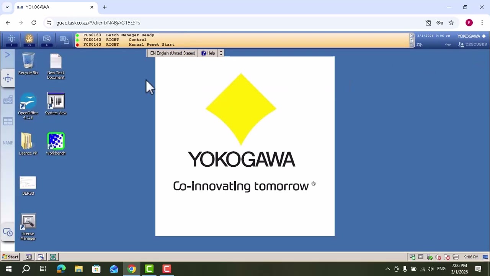This screenshot has width=490, height=276.
Task: Select the OpenOffice 4.1.5 shortcut
Action: pyautogui.click(x=28, y=106)
